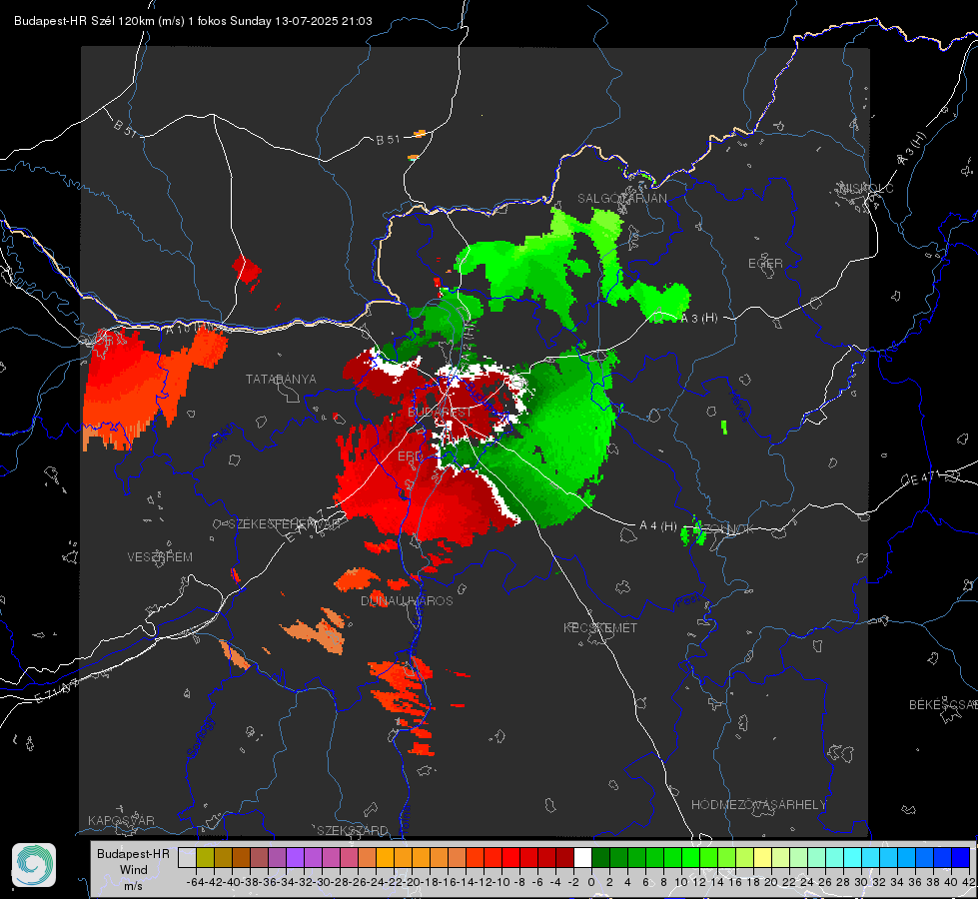
Task: Click the ÉRD town label
Action: click(x=410, y=456)
